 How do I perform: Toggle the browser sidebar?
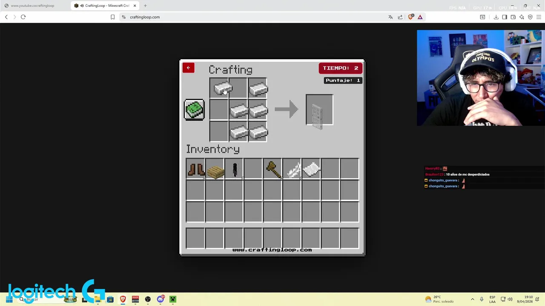(505, 17)
